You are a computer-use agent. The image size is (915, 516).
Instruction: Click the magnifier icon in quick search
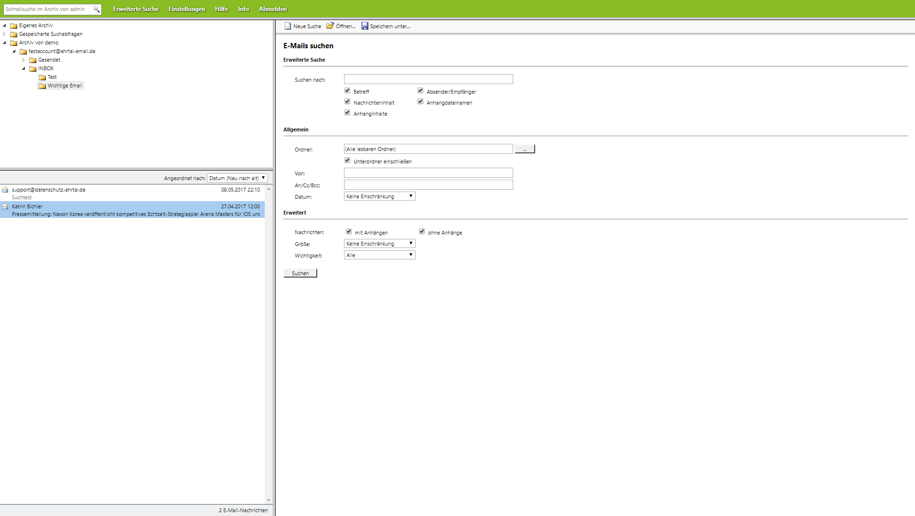[96, 9]
